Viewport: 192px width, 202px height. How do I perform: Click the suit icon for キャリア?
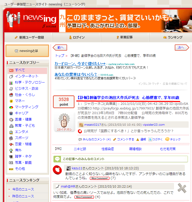click(x=11, y=113)
